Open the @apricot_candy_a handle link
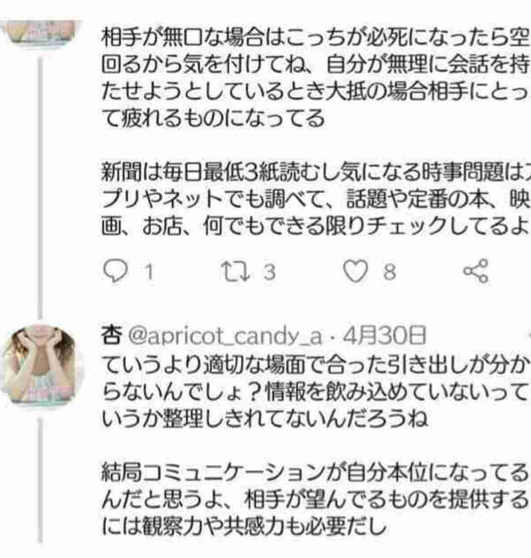The height and width of the screenshot is (558, 531). click(225, 336)
